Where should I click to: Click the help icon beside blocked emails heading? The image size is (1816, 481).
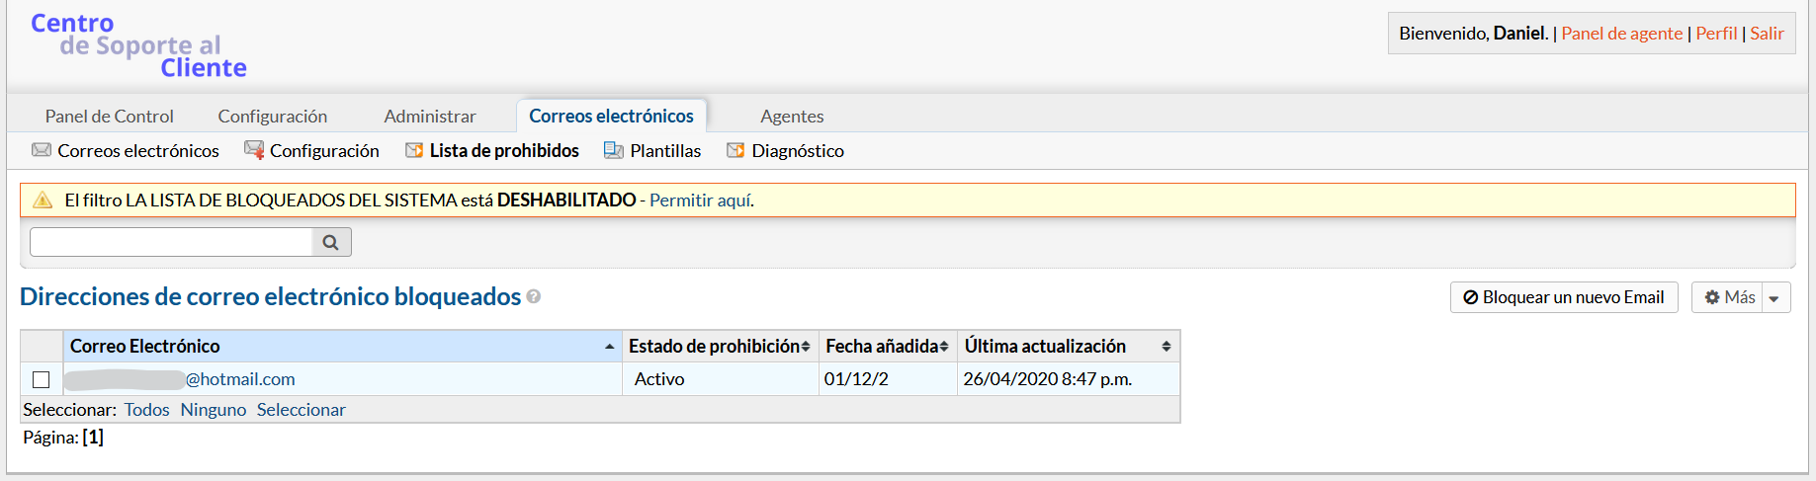pyautogui.click(x=534, y=296)
